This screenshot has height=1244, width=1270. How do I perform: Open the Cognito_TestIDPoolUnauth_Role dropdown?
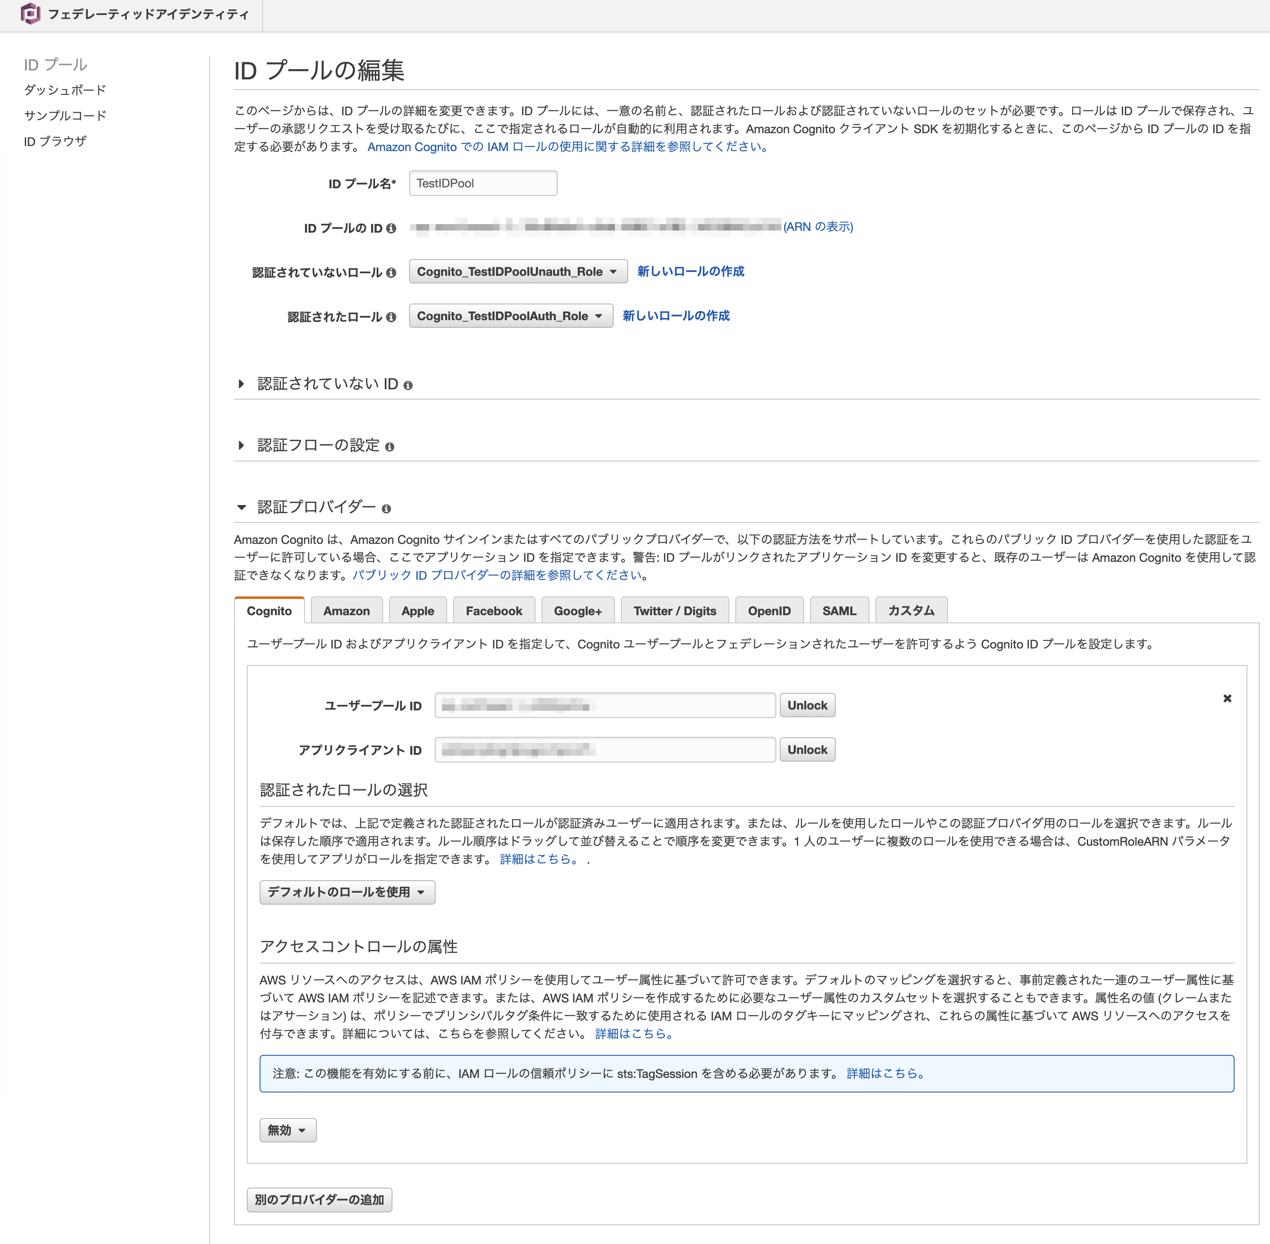[x=518, y=271]
